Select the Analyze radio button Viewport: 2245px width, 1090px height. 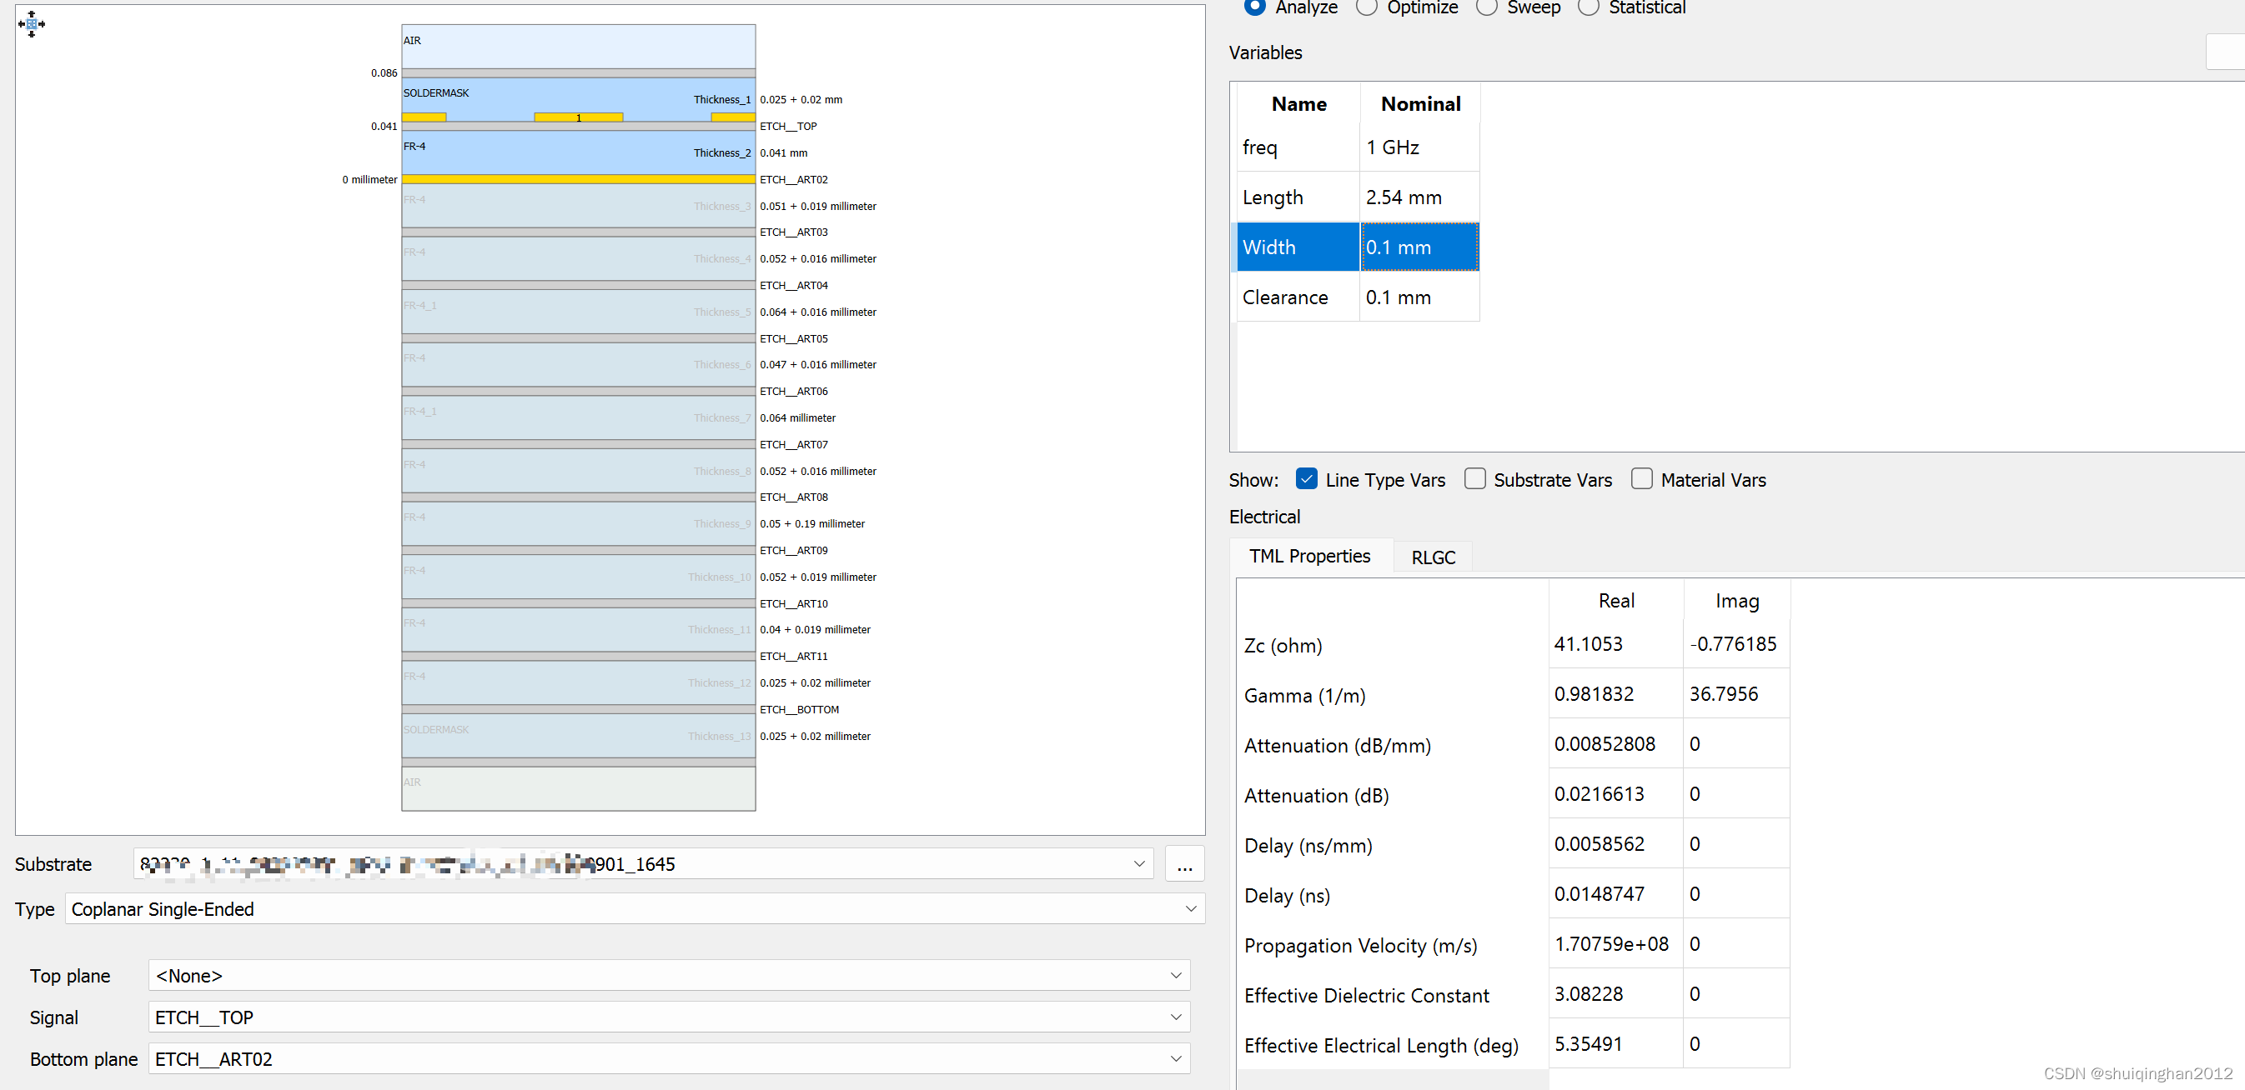click(1255, 7)
